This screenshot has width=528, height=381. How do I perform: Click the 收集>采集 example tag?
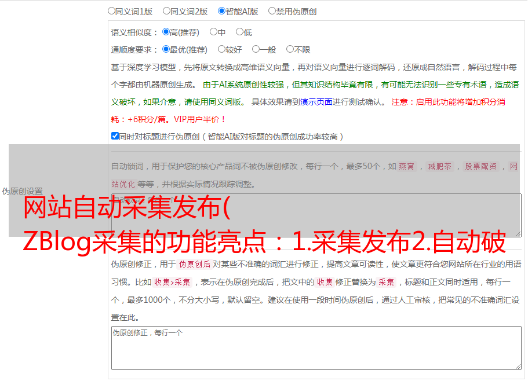(x=172, y=282)
